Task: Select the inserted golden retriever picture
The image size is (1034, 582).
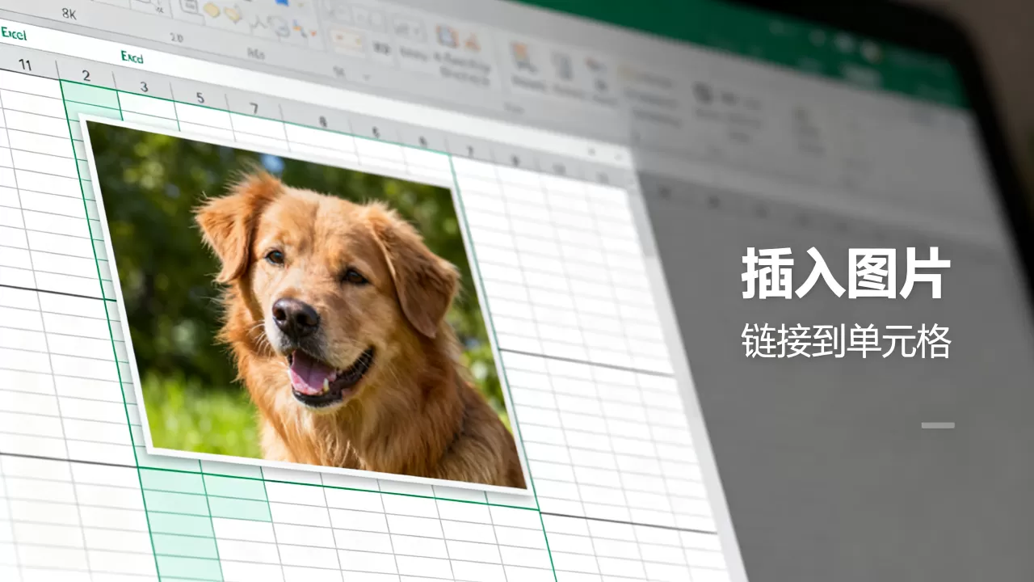Action: point(307,305)
